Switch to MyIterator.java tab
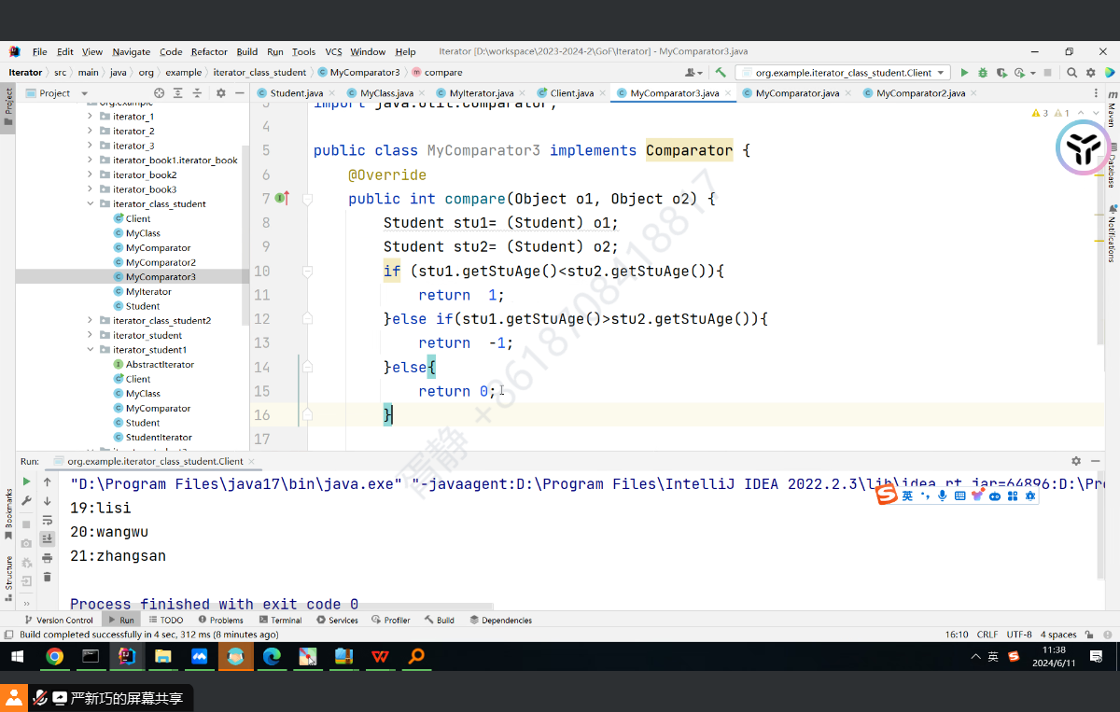The width and height of the screenshot is (1120, 712). (481, 92)
